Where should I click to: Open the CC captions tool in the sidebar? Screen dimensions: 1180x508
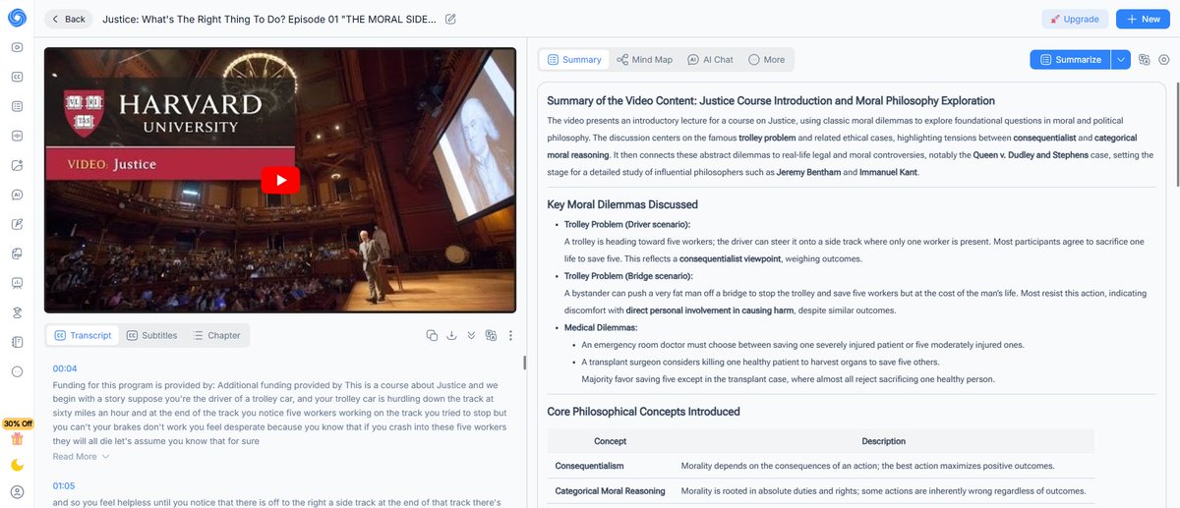[x=17, y=77]
